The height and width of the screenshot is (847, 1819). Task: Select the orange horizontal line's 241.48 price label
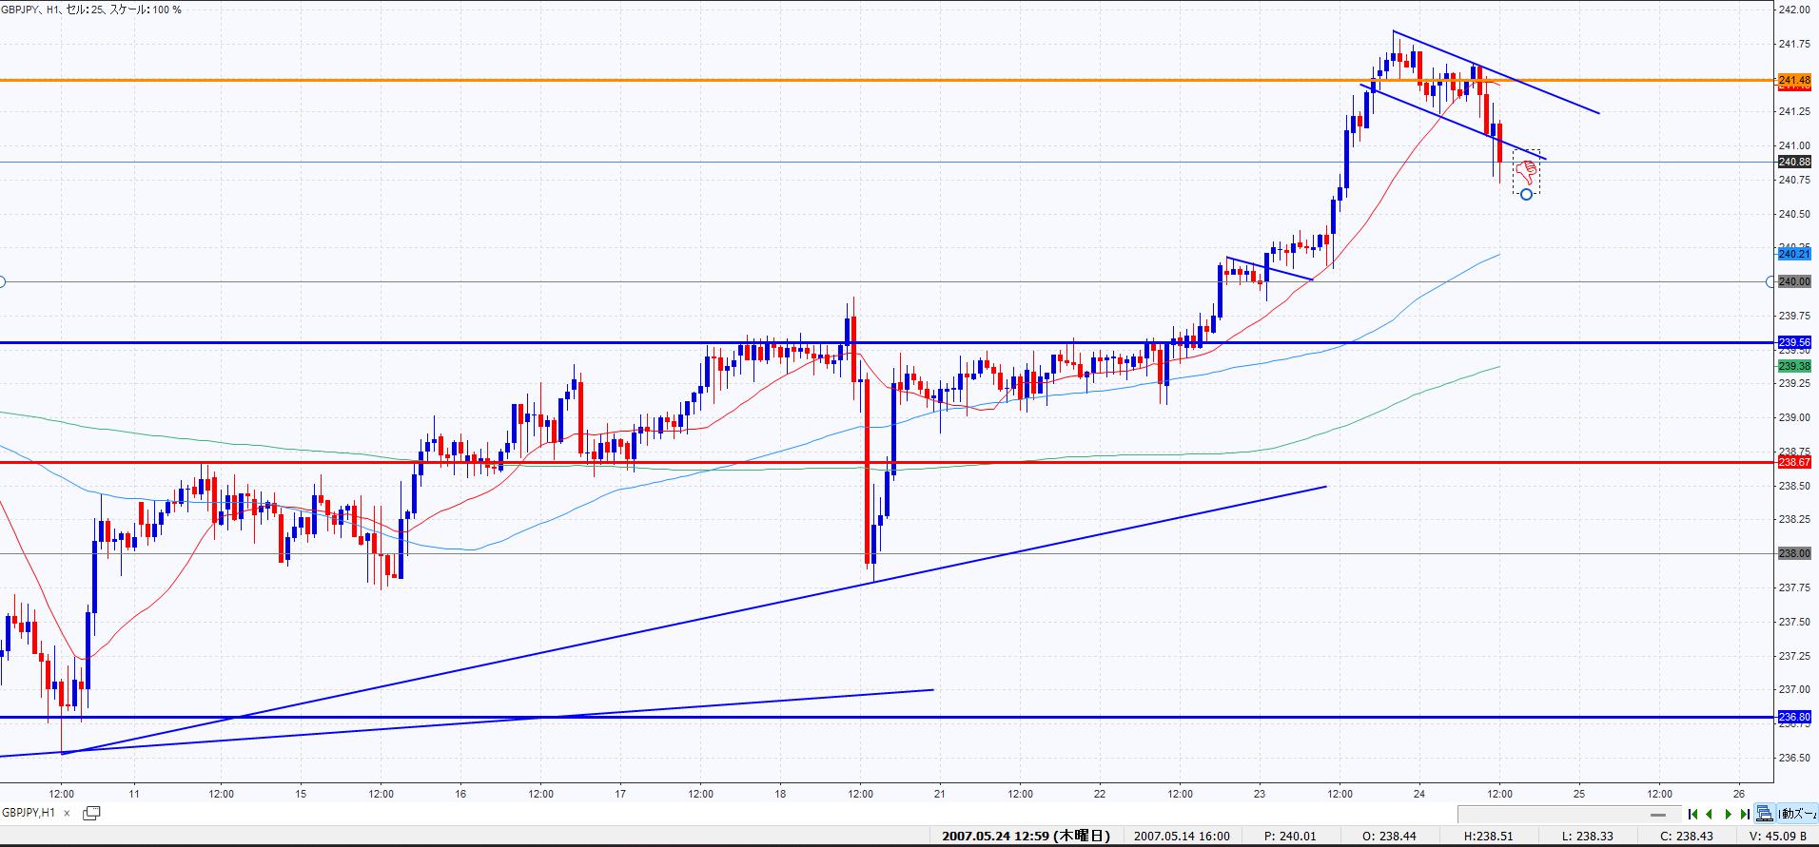pos(1794,80)
